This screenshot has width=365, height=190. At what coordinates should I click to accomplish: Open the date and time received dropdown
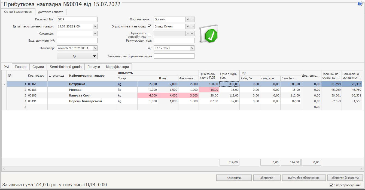click(x=95, y=26)
